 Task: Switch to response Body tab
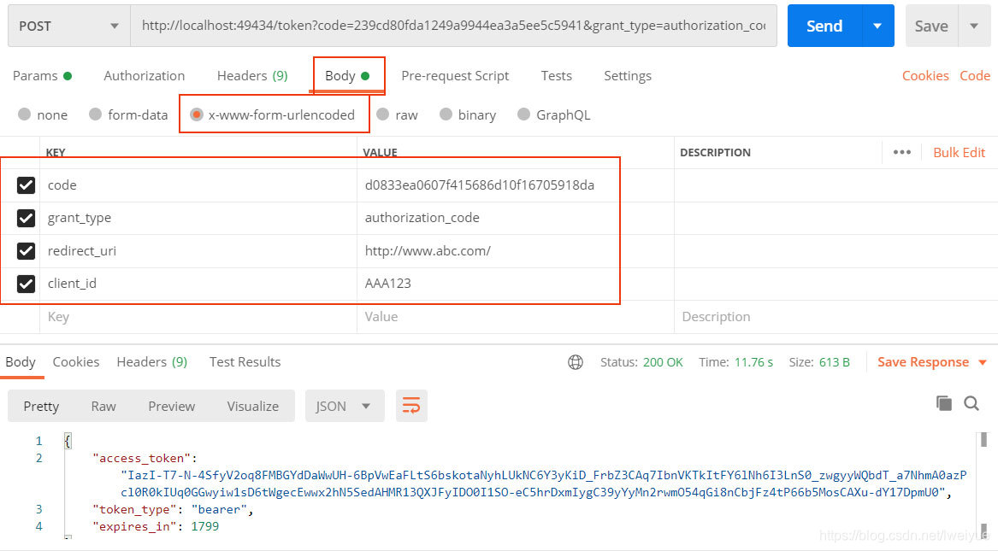21,361
